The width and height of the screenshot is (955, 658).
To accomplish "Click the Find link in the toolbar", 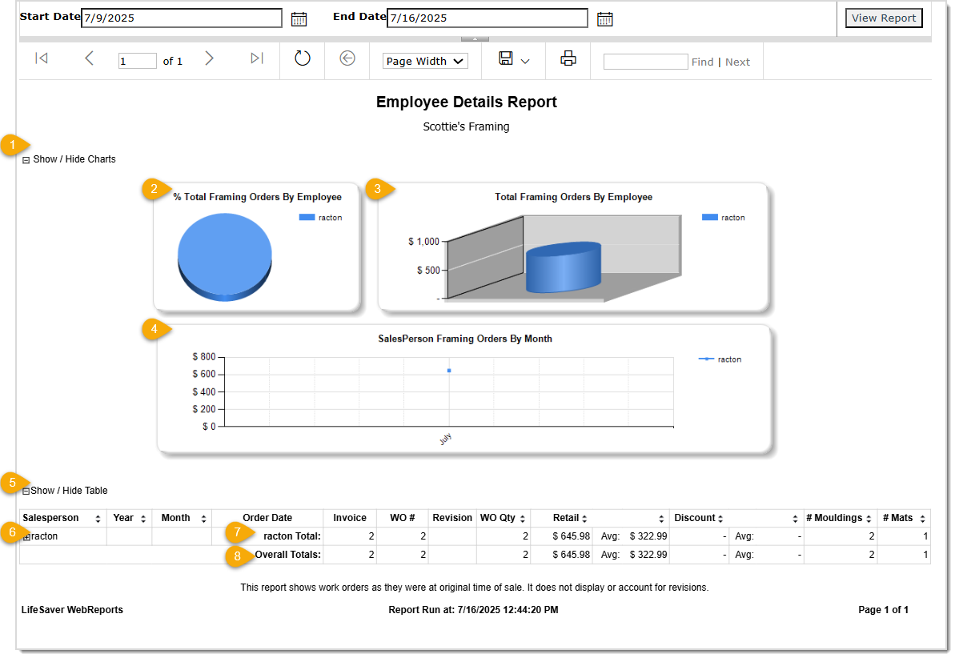I will click(x=702, y=61).
